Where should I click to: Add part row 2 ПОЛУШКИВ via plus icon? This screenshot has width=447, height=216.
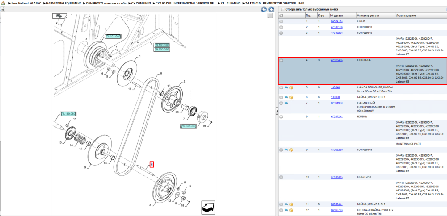pyautogui.click(x=281, y=27)
